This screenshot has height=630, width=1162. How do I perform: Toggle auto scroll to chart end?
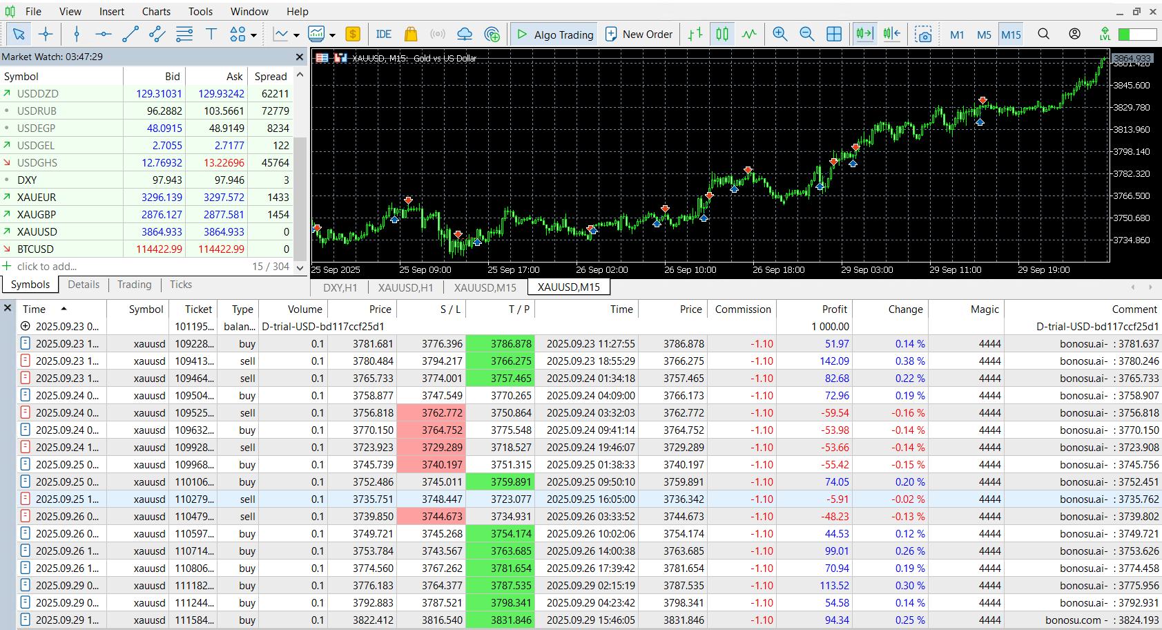coord(863,33)
